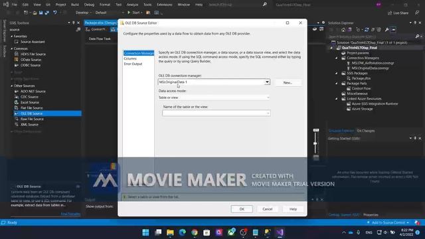Open the Build menu
Viewport: 425px width, 239px height.
point(75,5)
